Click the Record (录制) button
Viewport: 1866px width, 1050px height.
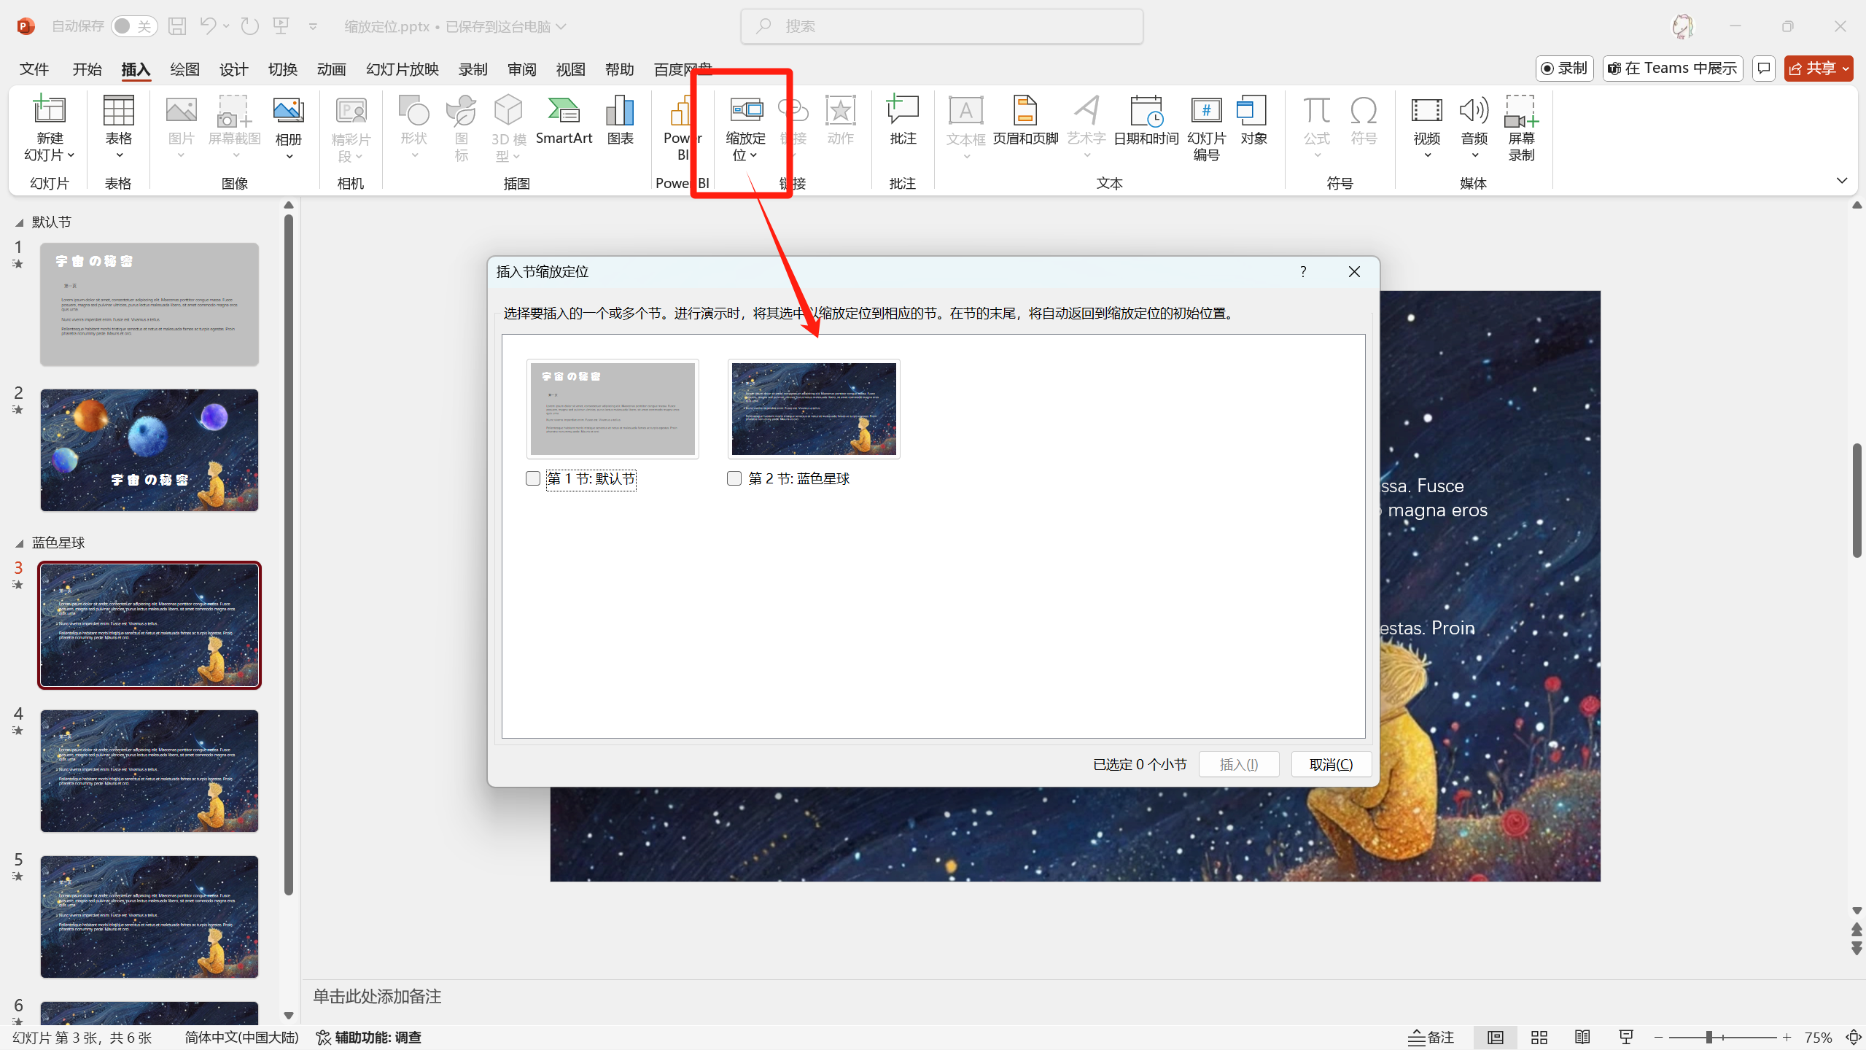tap(1564, 69)
